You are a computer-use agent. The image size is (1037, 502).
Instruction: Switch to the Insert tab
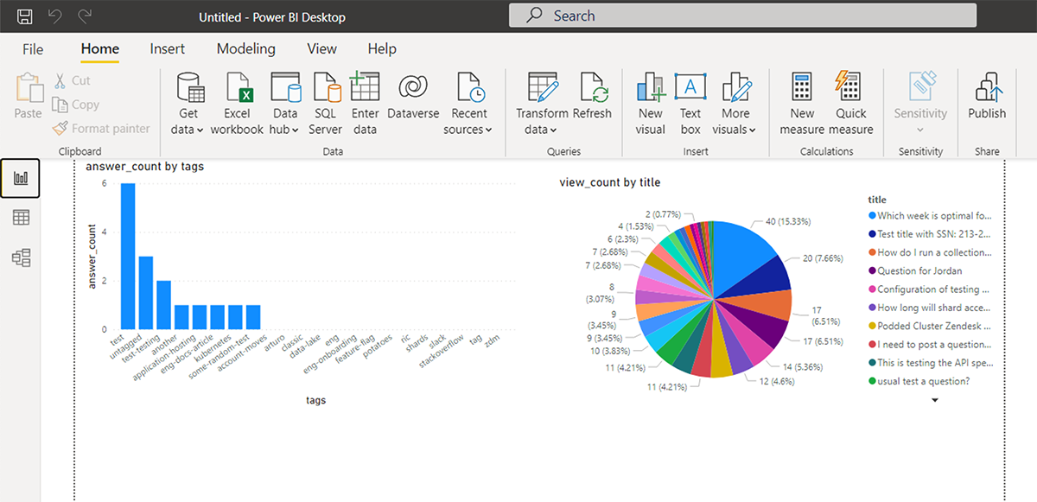pyautogui.click(x=168, y=49)
